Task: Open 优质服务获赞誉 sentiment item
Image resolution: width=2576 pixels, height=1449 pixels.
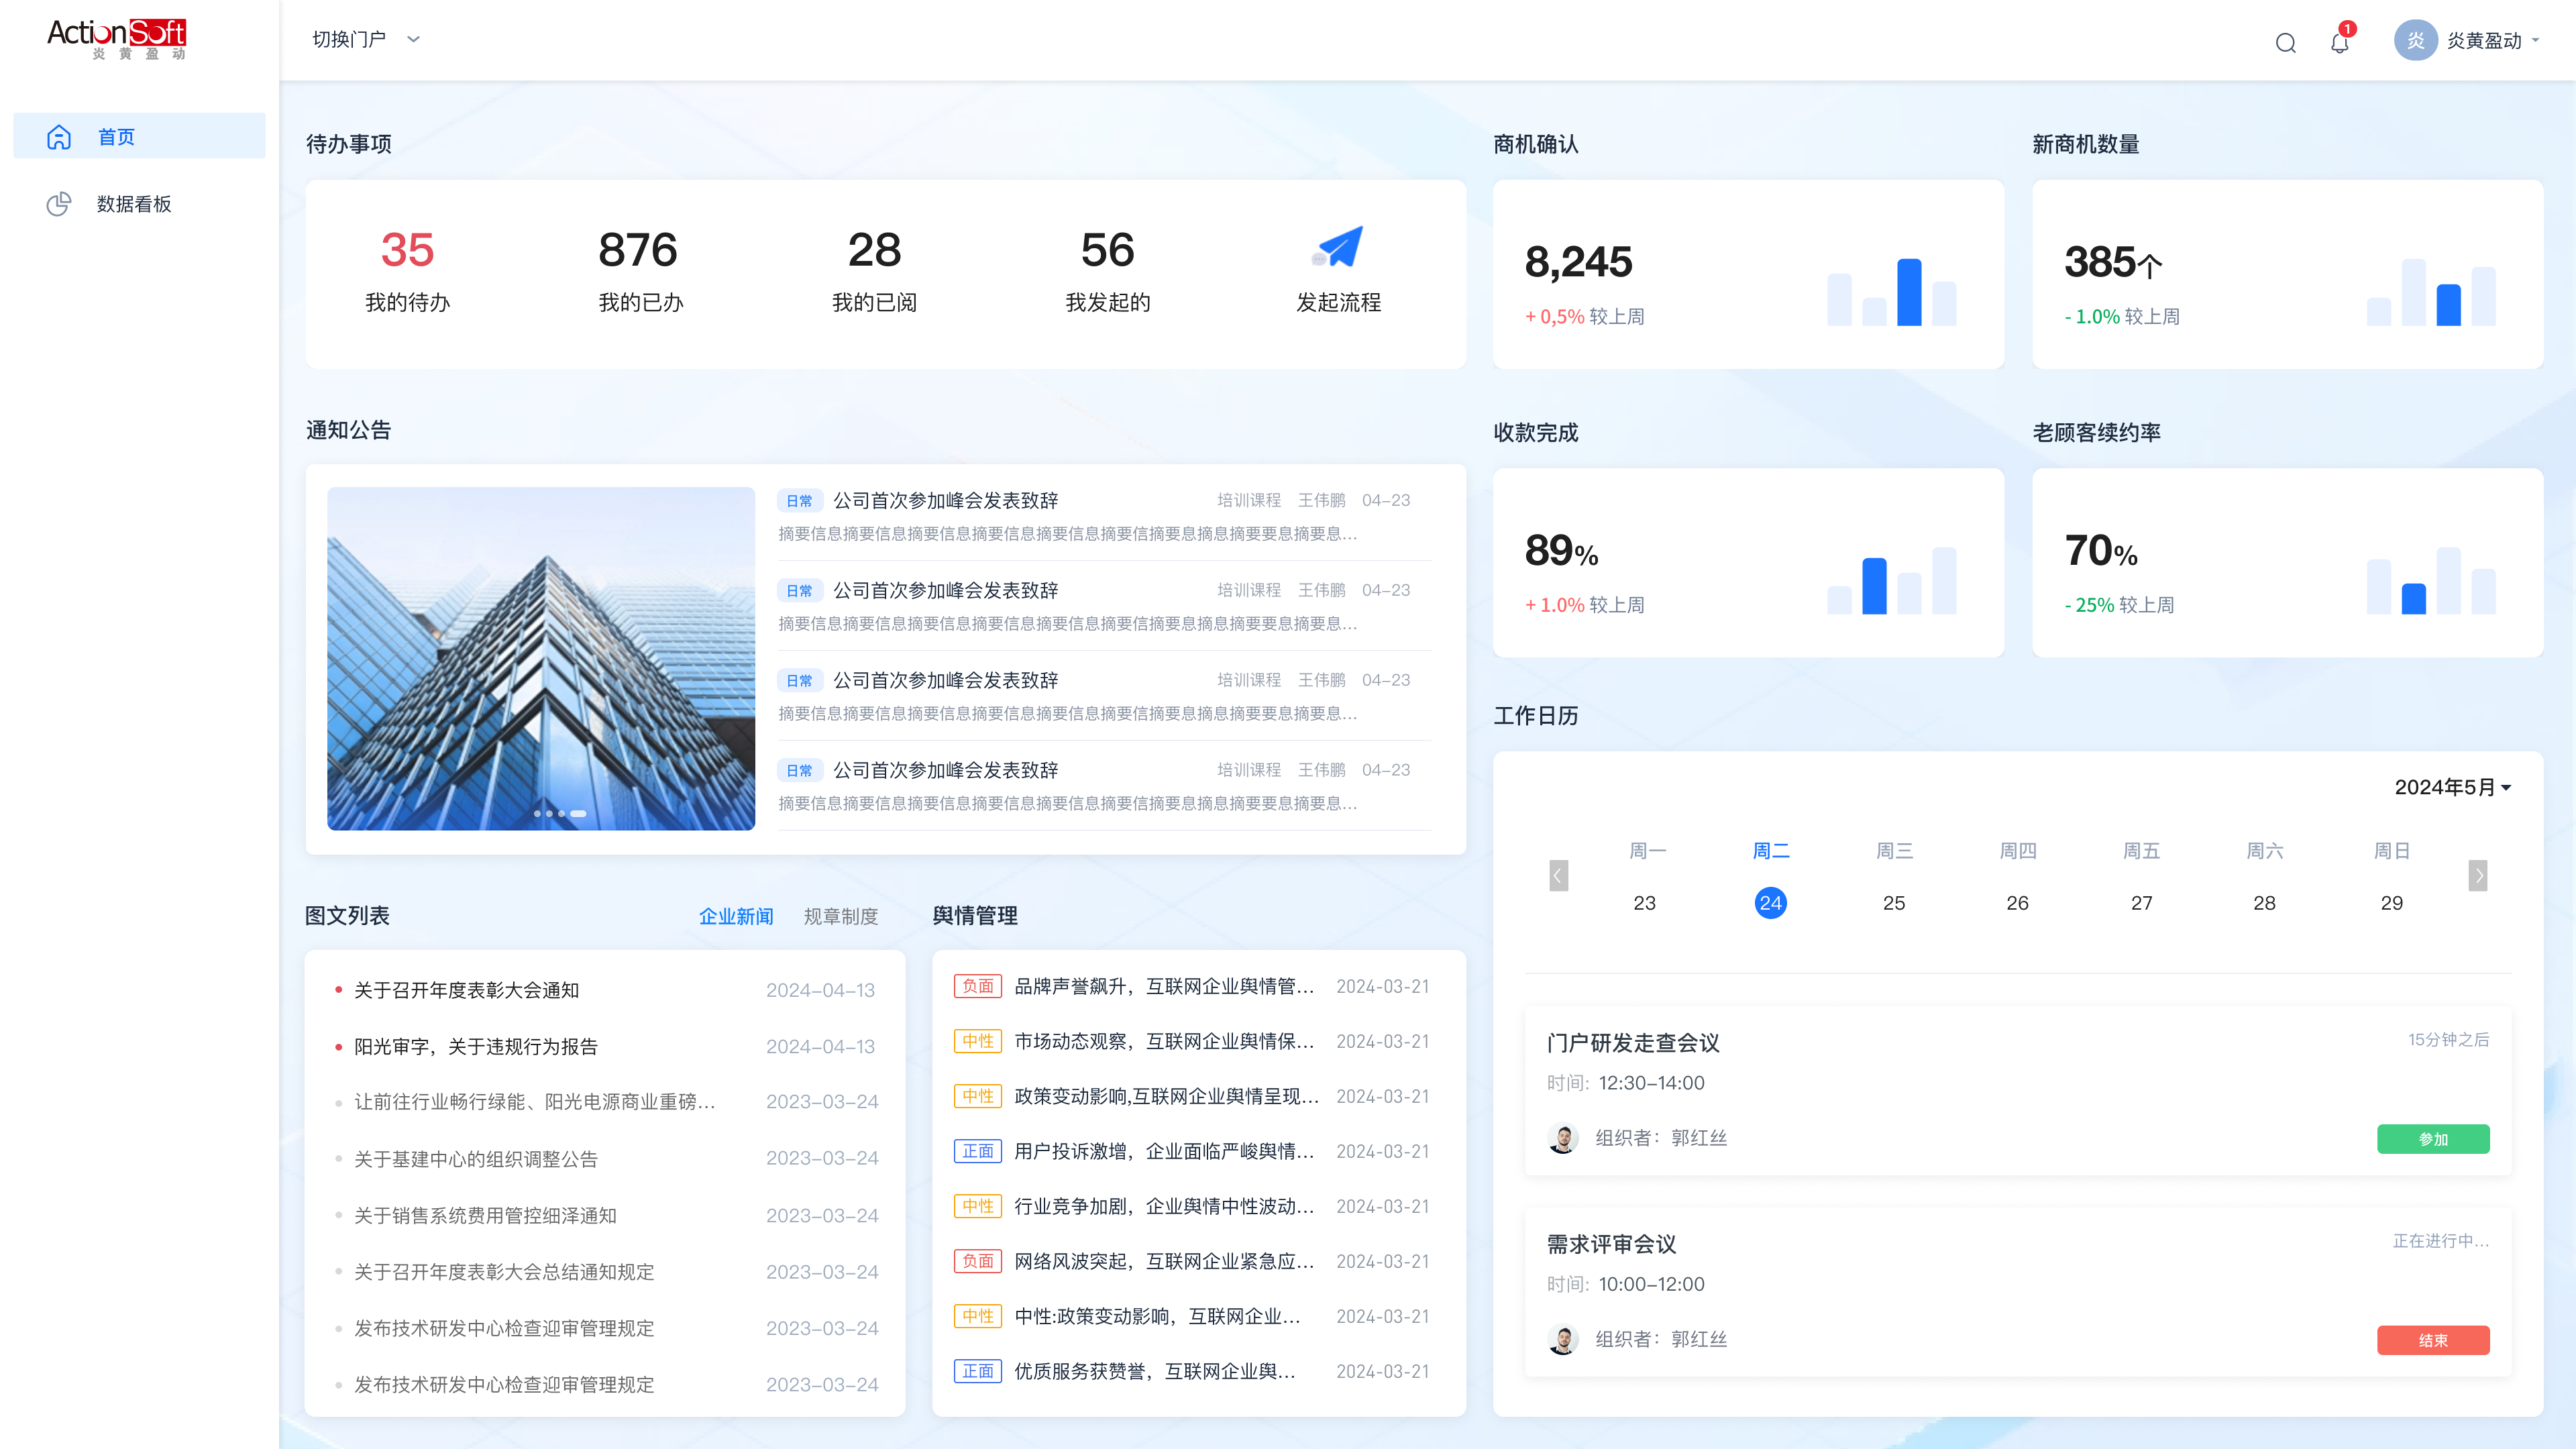Action: (1155, 1371)
